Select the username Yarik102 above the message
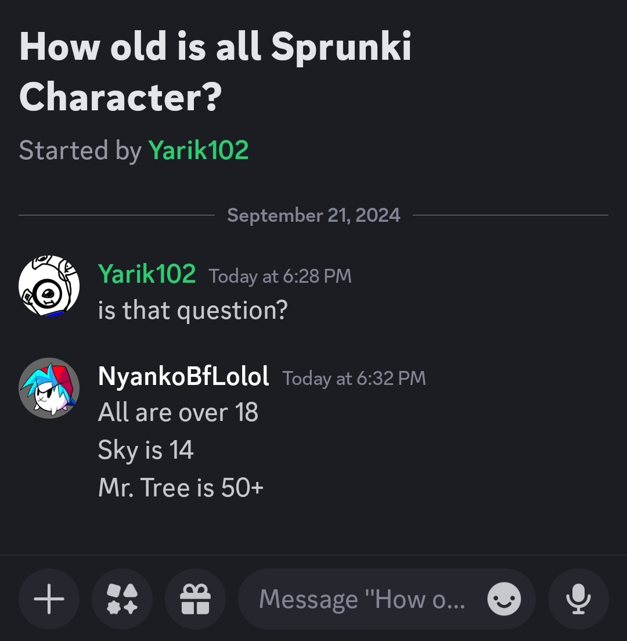The image size is (627, 641). click(x=147, y=275)
